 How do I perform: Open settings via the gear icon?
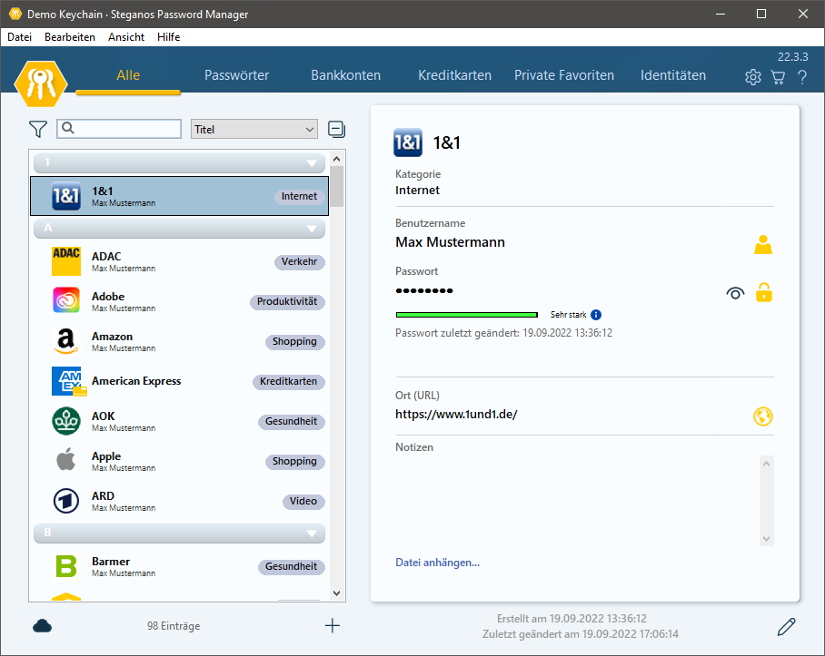[x=753, y=77]
